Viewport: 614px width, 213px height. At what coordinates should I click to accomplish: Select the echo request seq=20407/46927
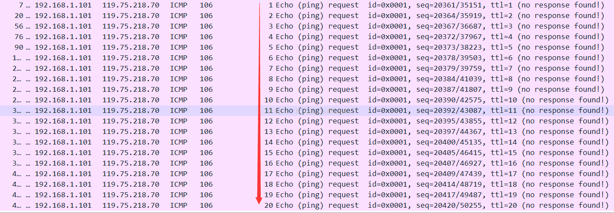[x=307, y=163]
